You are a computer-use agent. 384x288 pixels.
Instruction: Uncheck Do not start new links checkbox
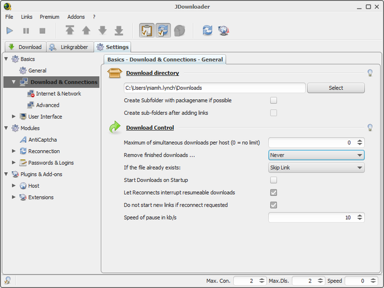273,205
